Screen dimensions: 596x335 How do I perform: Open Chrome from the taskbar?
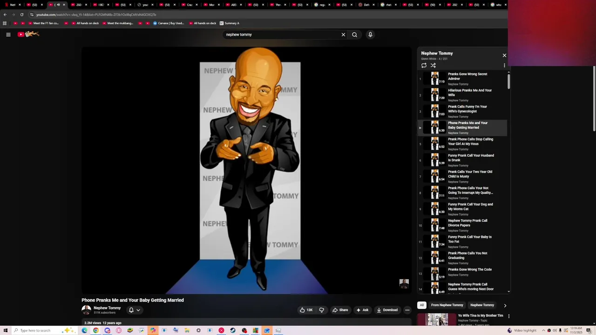click(95, 330)
